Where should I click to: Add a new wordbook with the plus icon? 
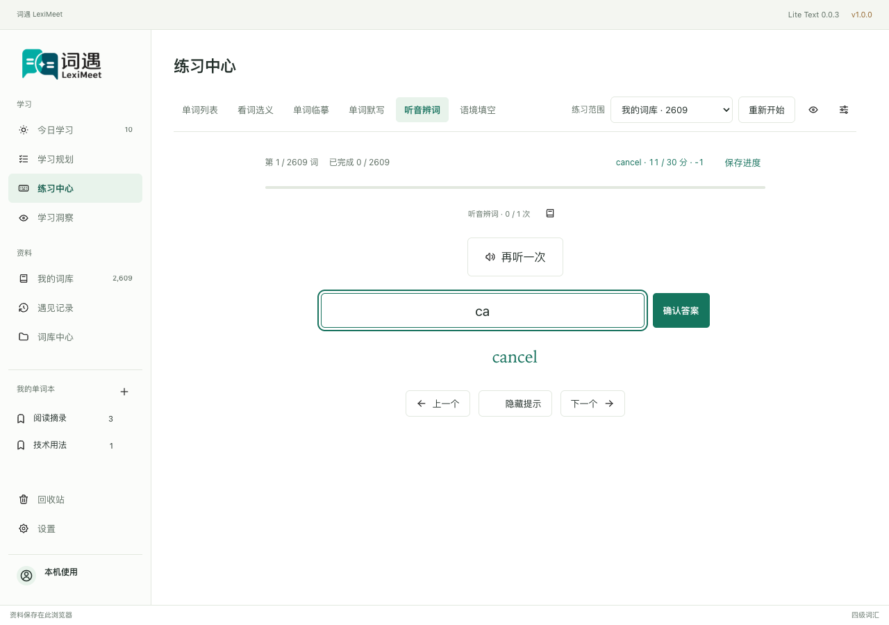coord(124,392)
